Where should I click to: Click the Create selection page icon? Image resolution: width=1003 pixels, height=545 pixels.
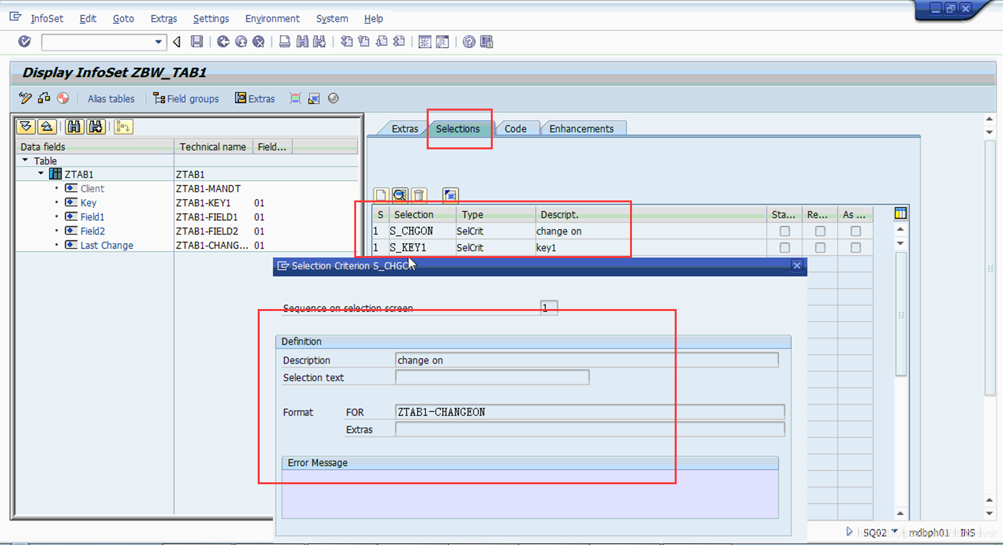click(381, 195)
